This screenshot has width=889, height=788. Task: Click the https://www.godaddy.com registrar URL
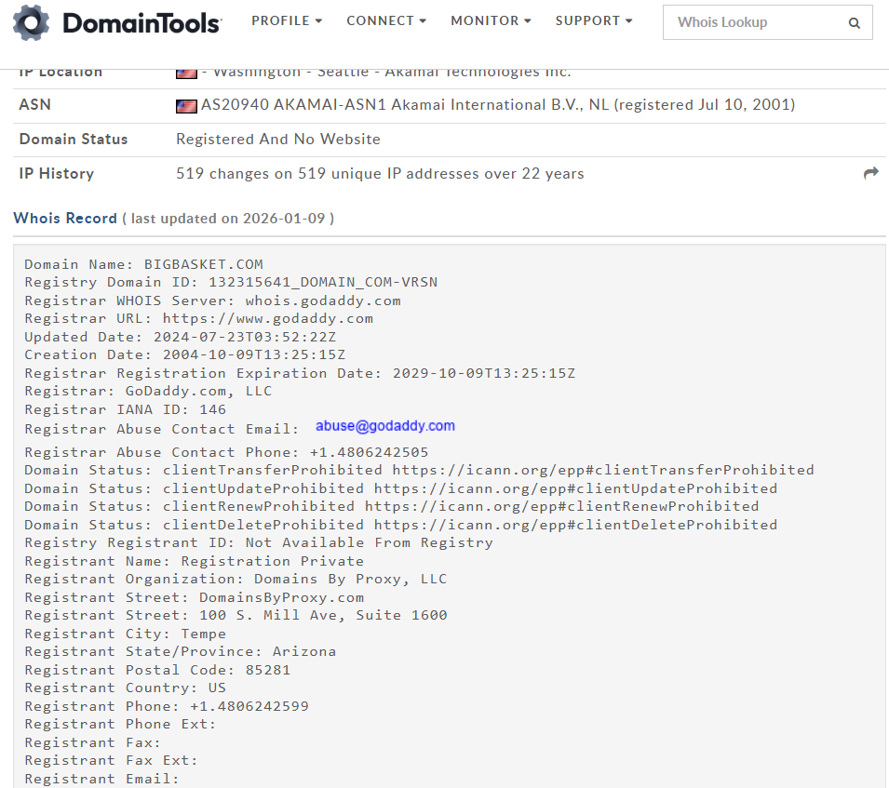[267, 318]
